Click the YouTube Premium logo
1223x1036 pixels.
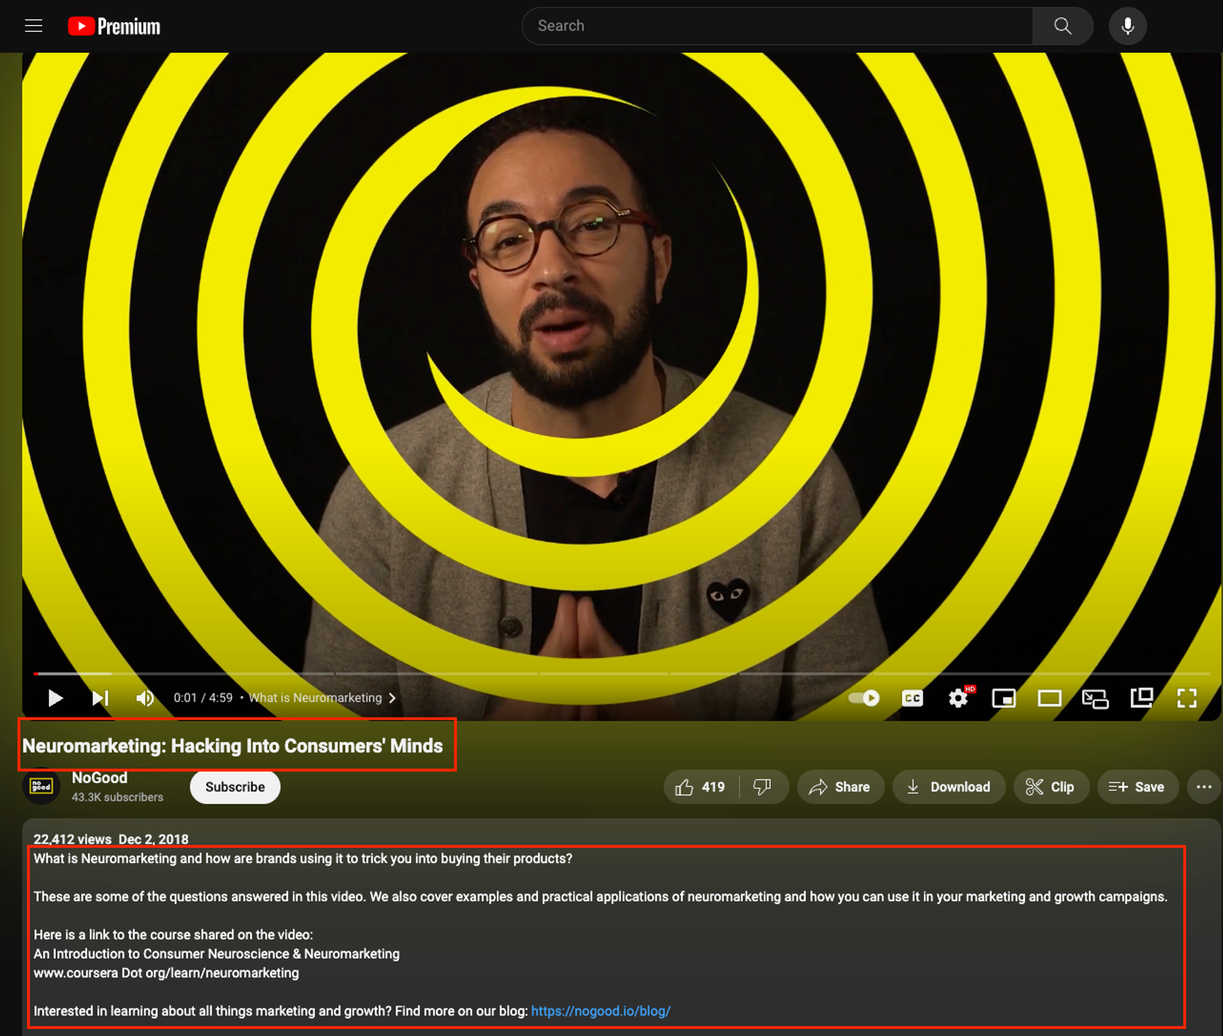[114, 26]
